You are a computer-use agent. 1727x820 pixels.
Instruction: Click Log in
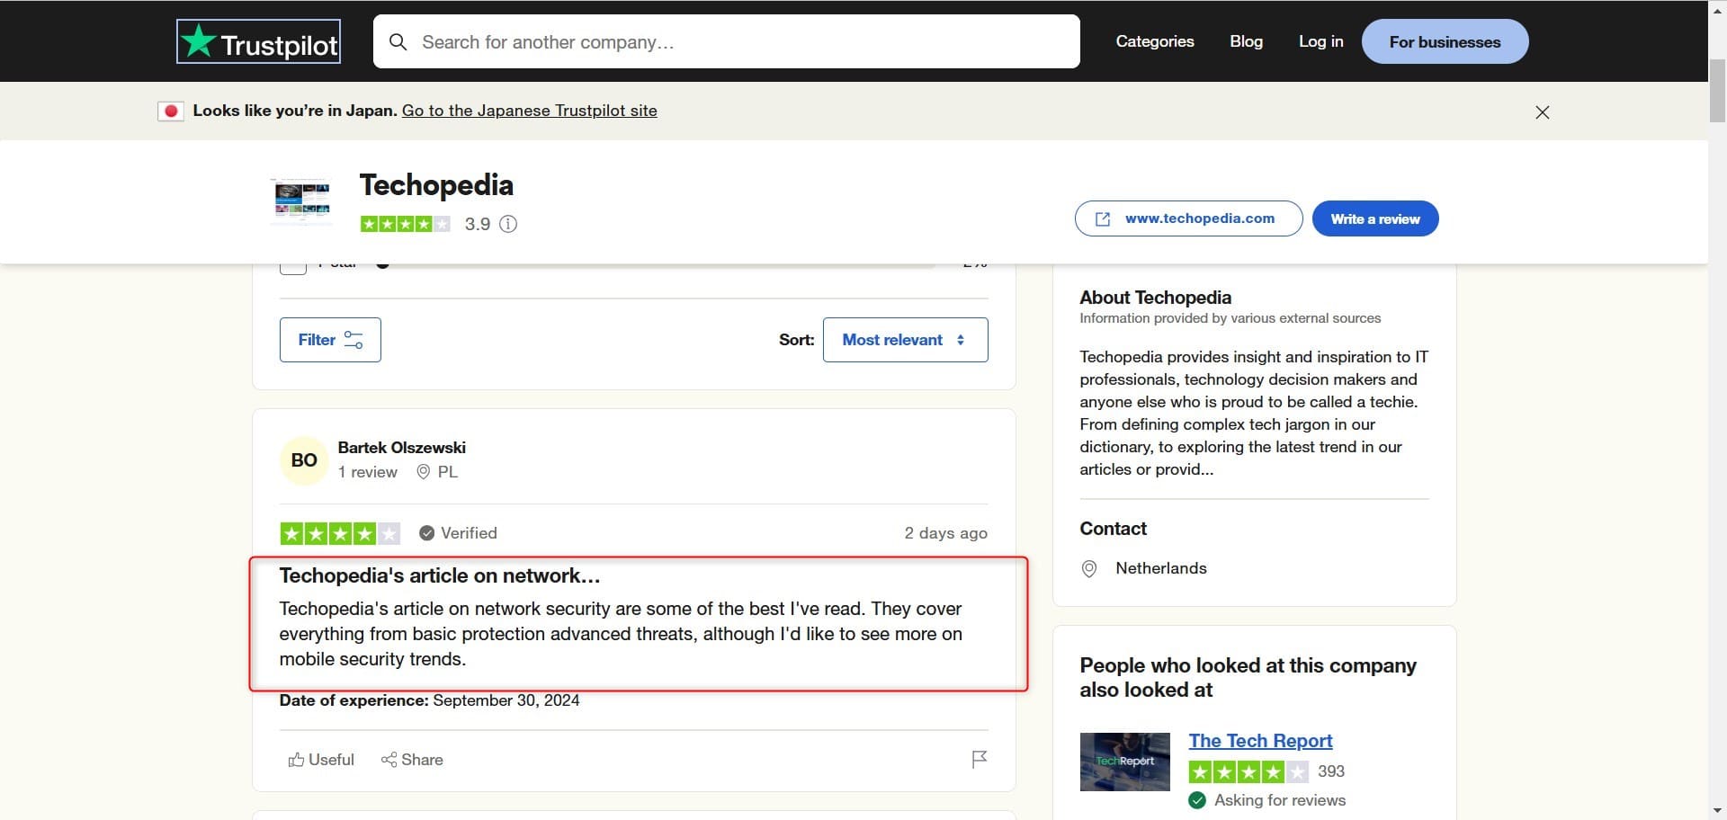point(1320,41)
